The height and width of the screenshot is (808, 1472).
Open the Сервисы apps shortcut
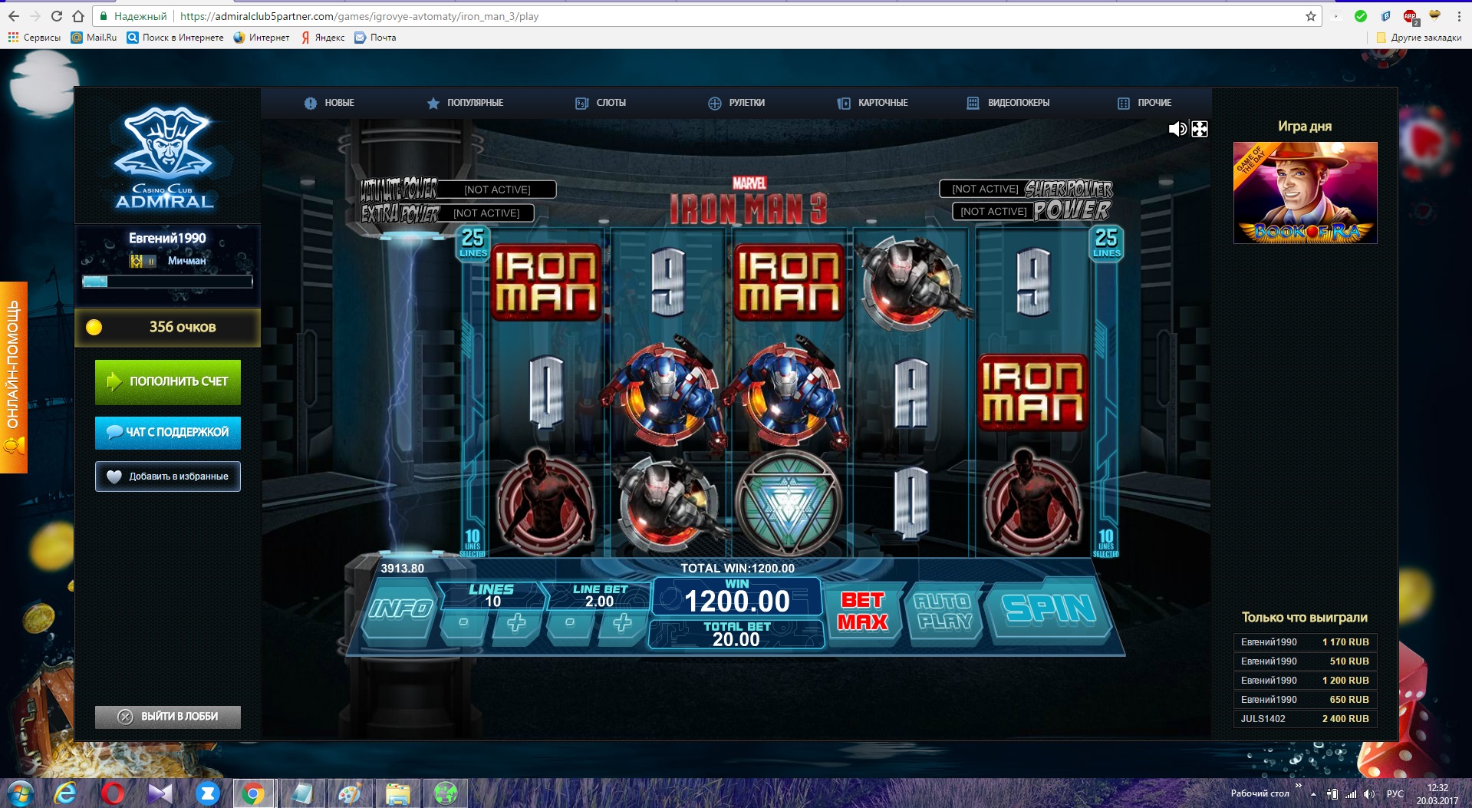pyautogui.click(x=35, y=38)
